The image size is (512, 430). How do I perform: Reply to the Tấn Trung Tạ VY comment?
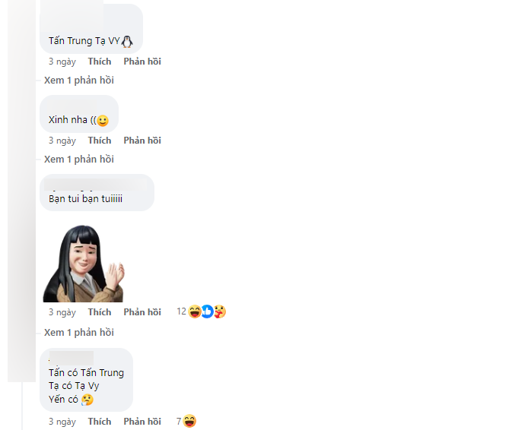click(142, 62)
